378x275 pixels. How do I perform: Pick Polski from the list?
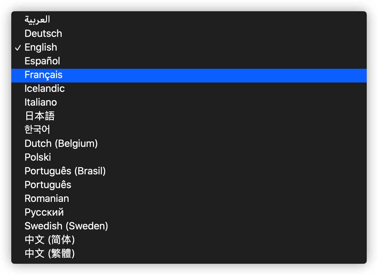[x=189, y=157]
